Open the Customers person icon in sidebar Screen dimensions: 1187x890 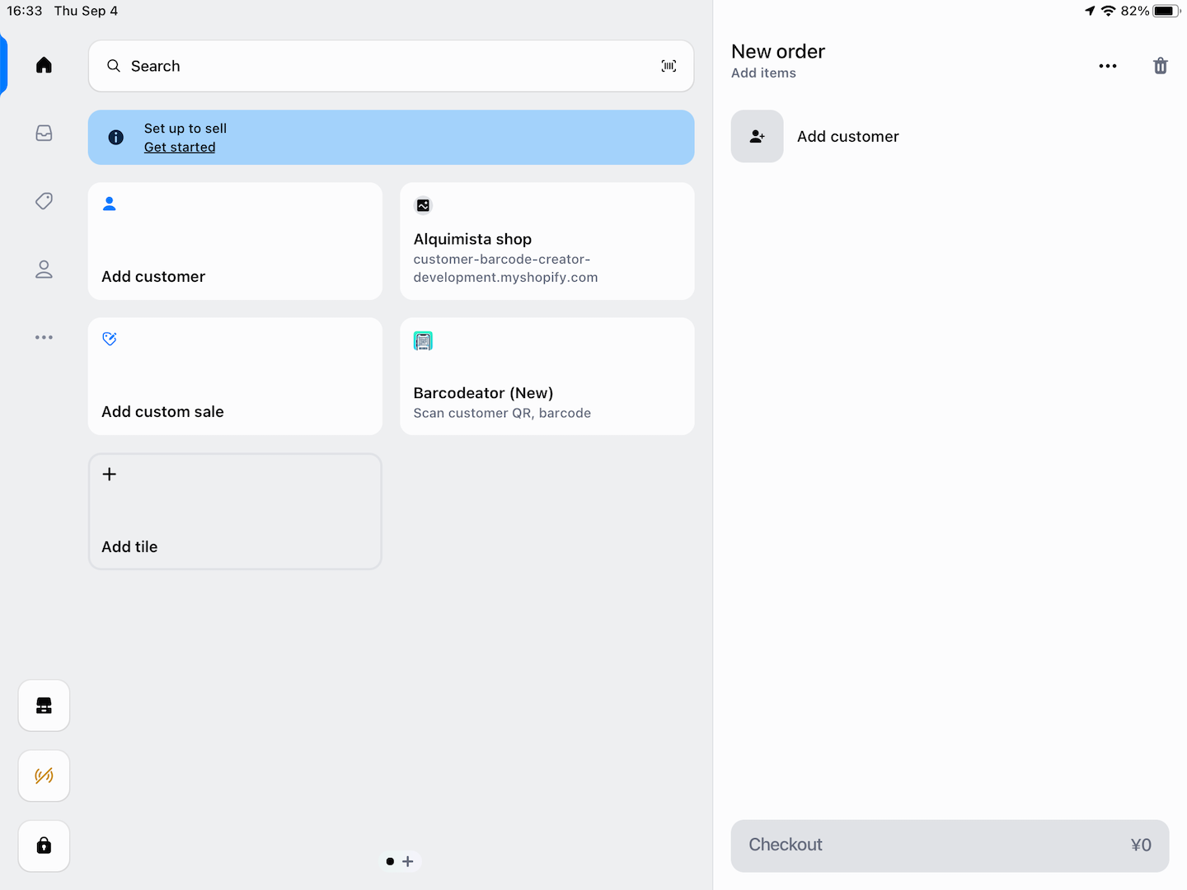(45, 269)
